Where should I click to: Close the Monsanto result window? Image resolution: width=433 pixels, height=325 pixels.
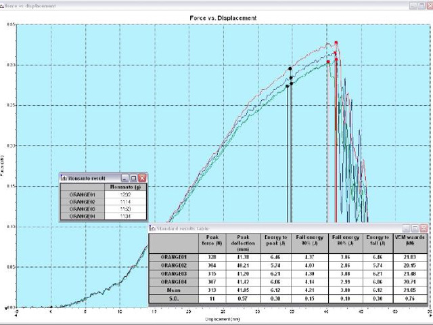[142, 177]
